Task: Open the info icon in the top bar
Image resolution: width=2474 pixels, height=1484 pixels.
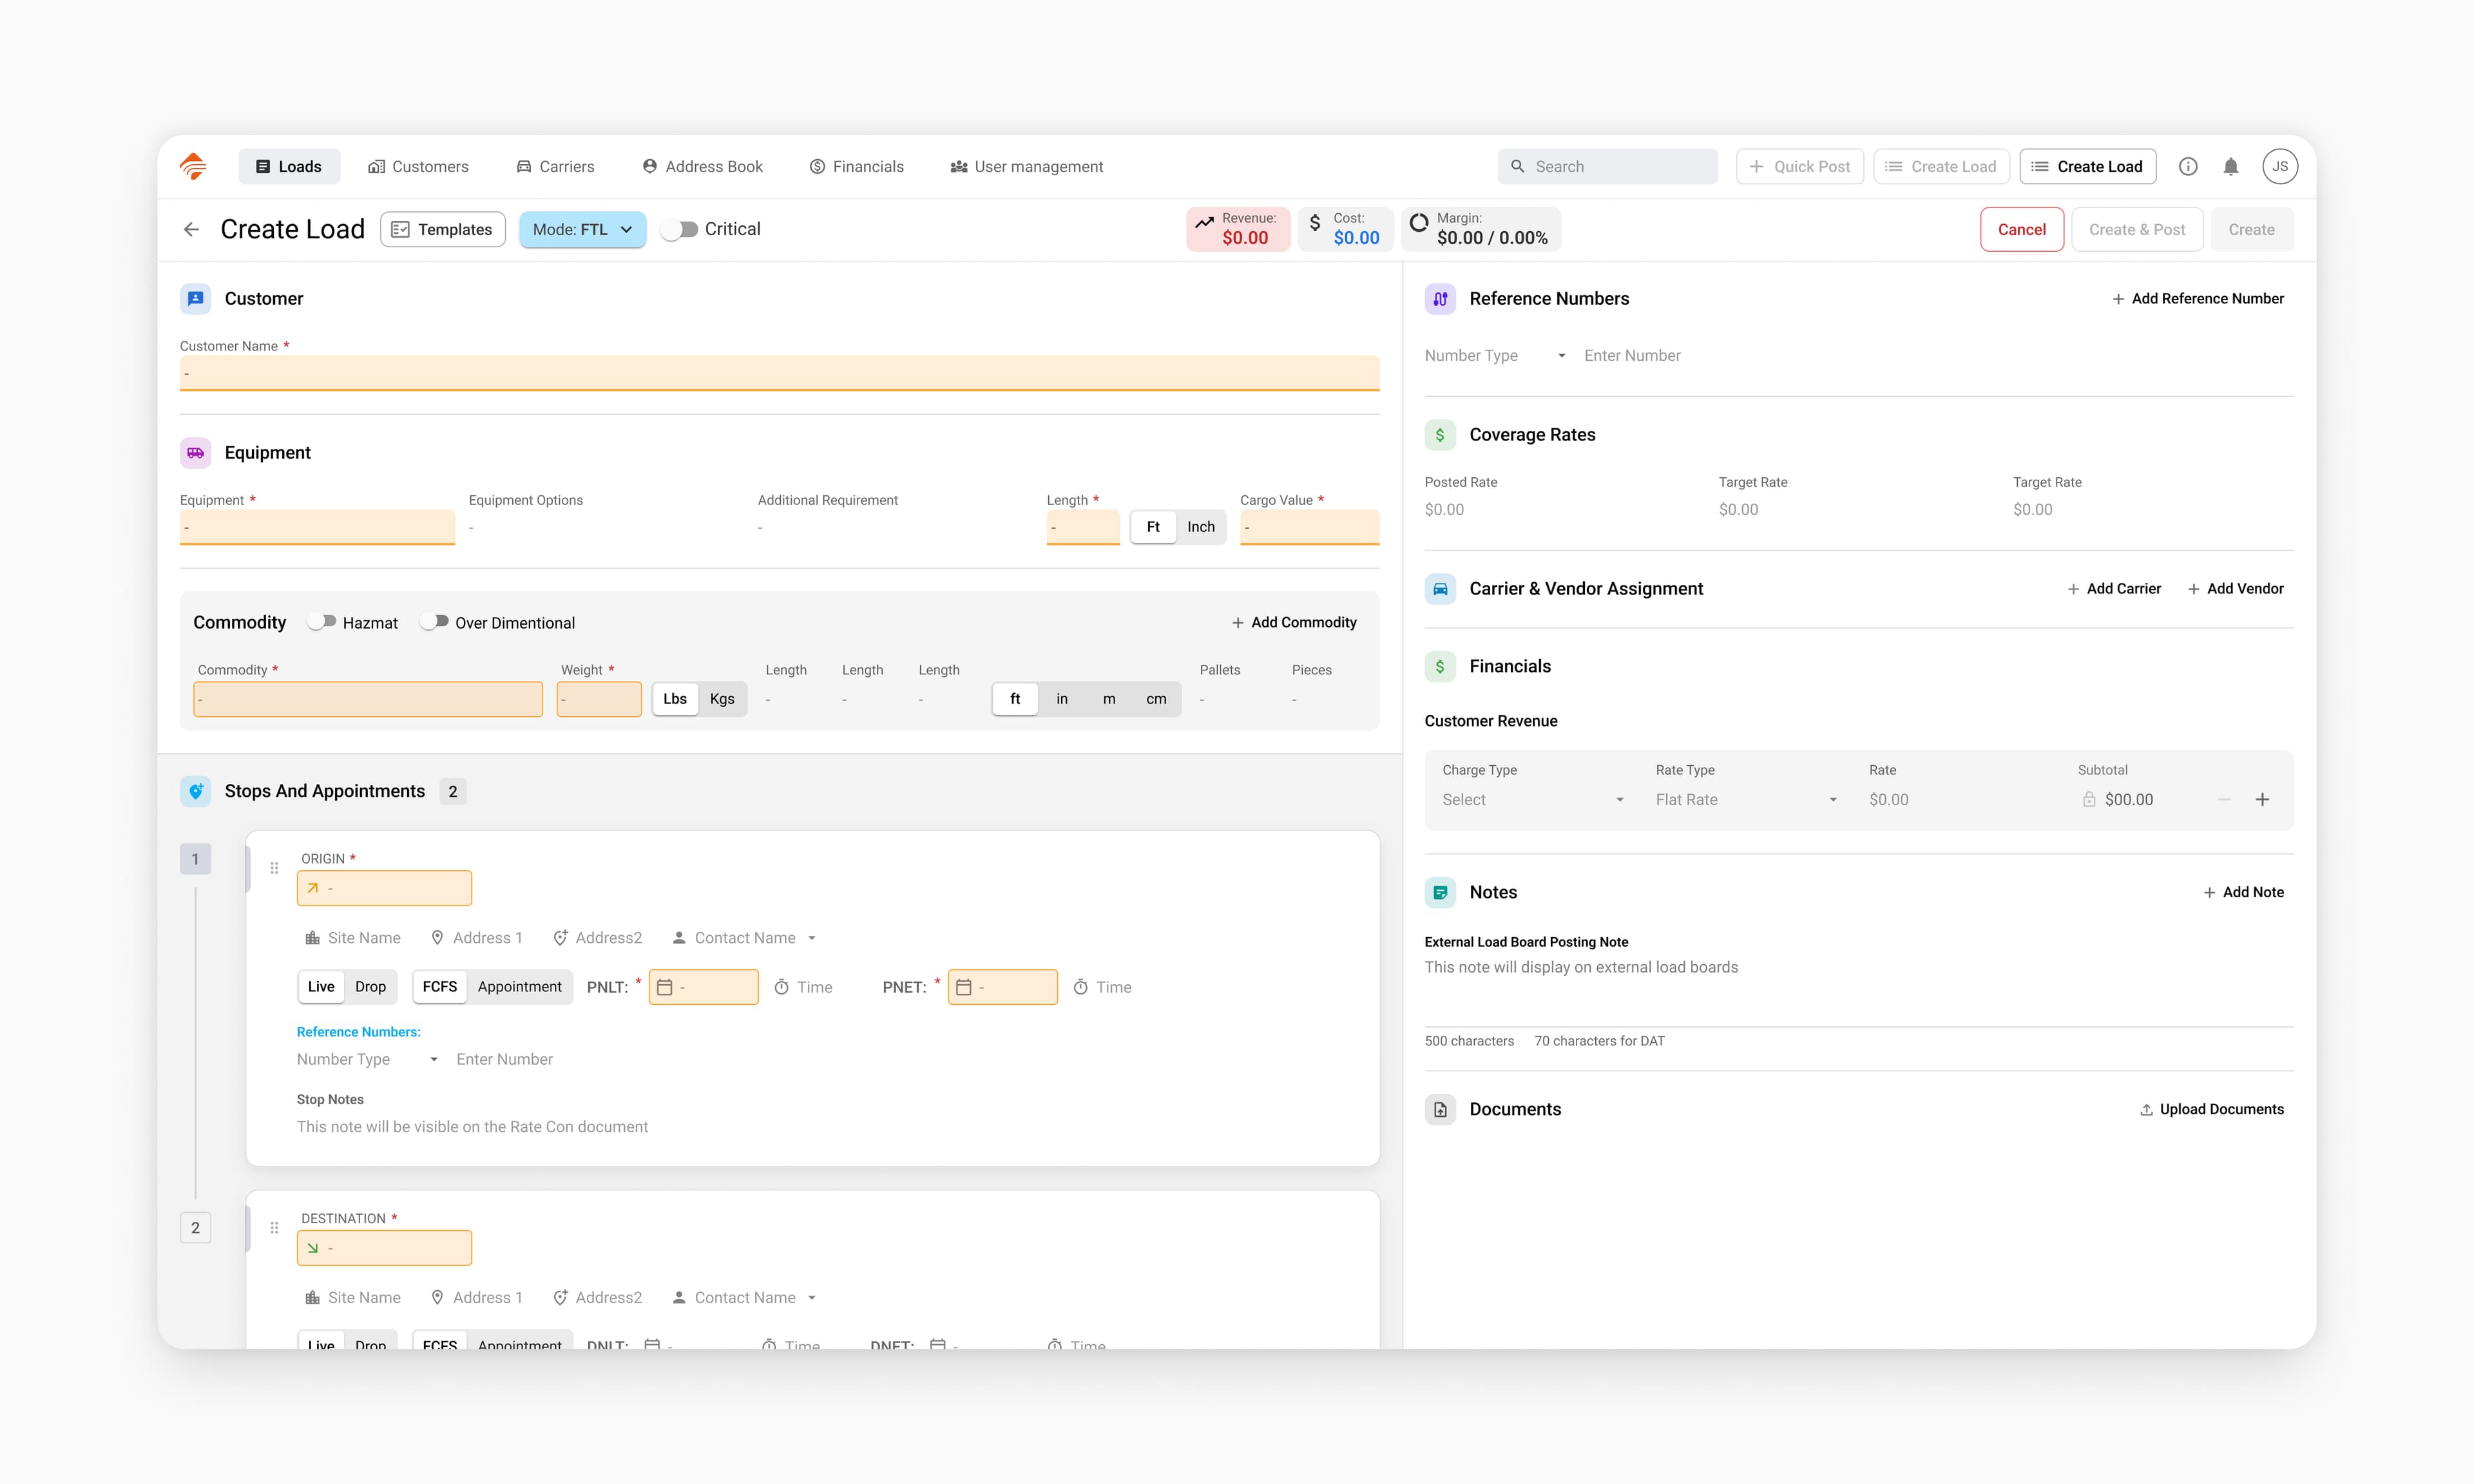Action: pyautogui.click(x=2188, y=166)
